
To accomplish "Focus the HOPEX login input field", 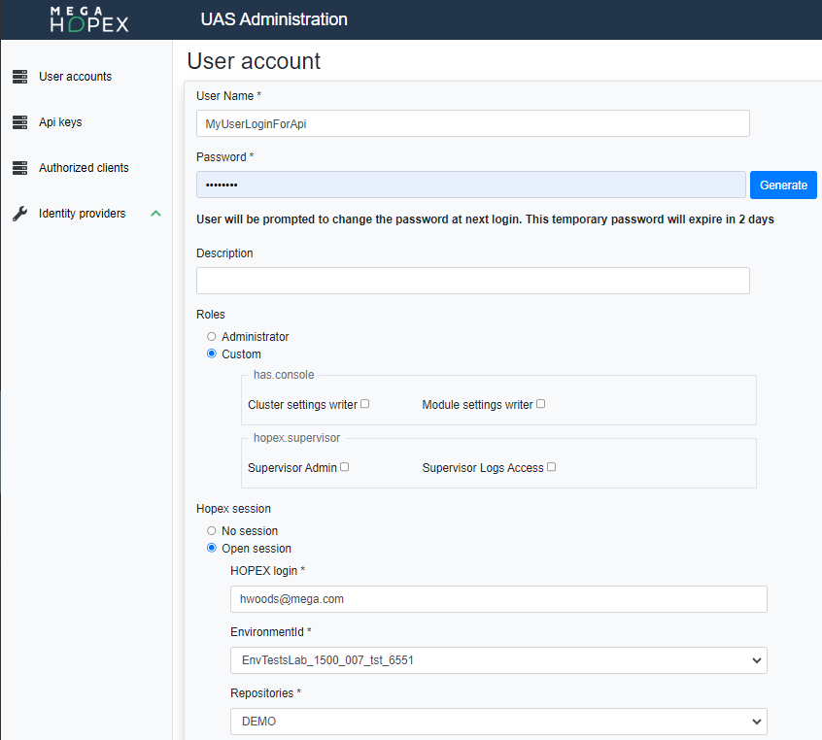I will coord(498,599).
